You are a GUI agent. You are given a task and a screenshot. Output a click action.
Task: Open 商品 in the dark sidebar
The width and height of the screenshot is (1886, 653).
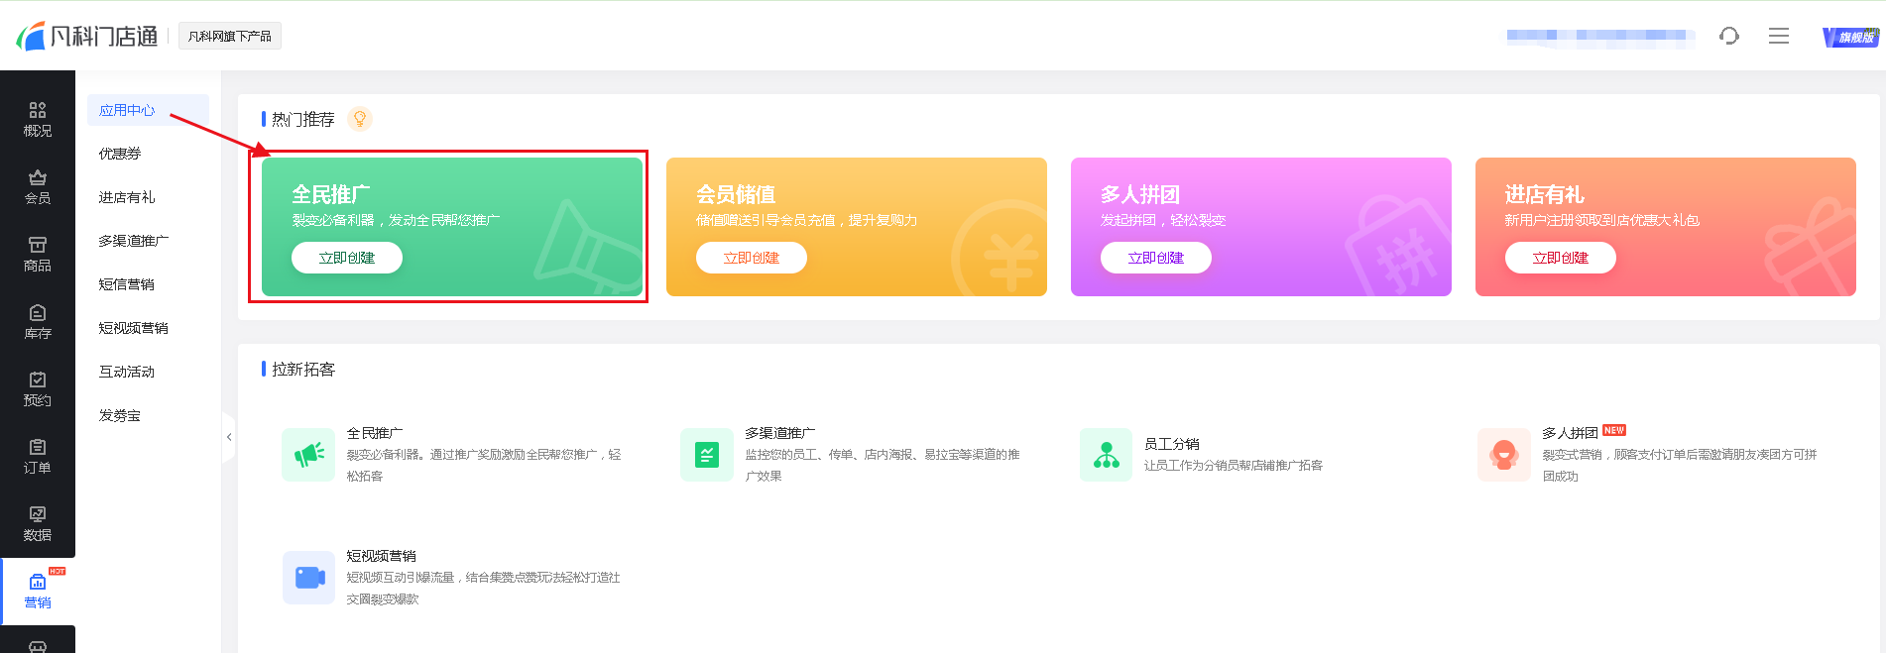pyautogui.click(x=38, y=254)
